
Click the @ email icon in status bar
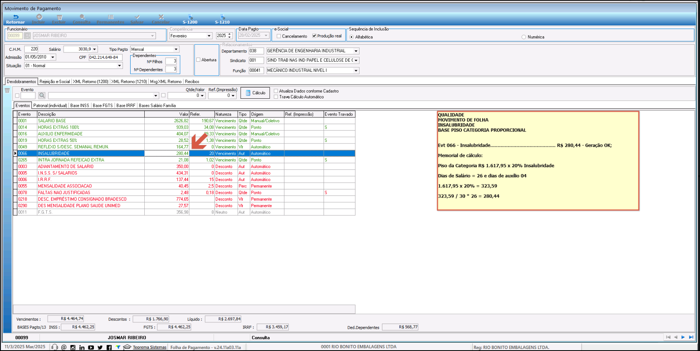coord(64,347)
